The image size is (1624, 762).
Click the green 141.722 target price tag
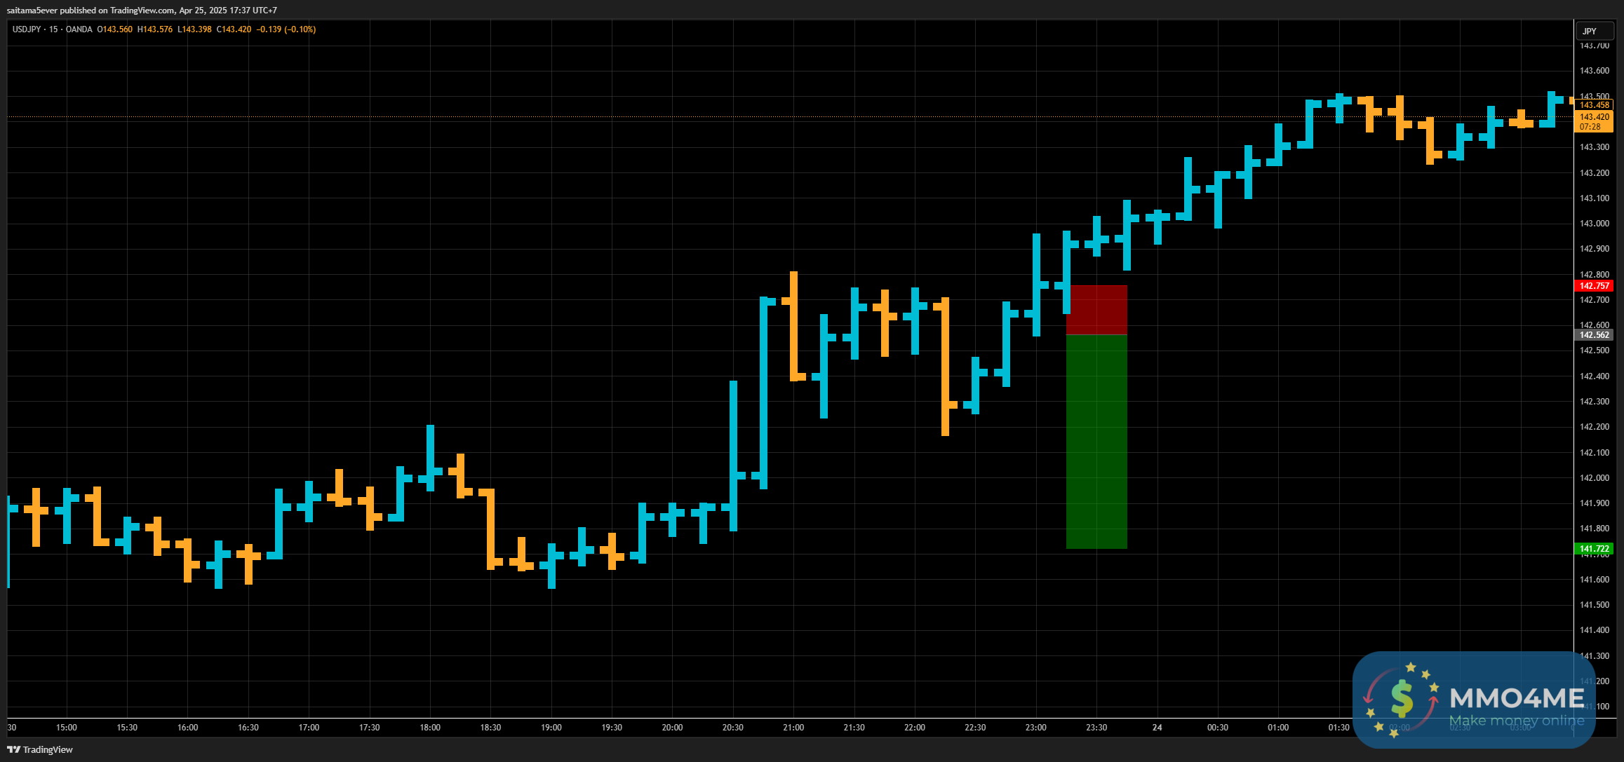1594,549
